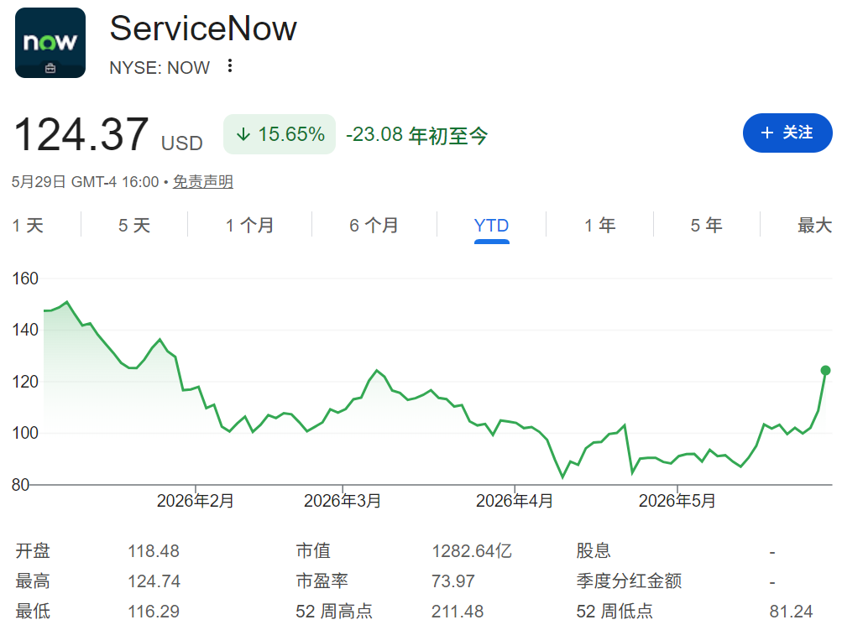Click the 季度分红金额 label

pos(629,581)
